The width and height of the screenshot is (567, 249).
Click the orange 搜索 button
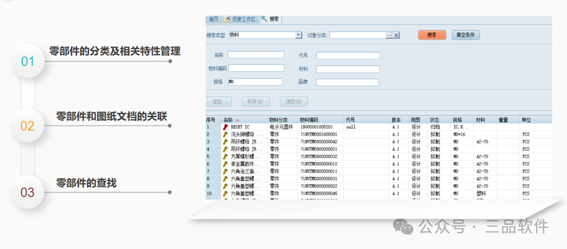(432, 35)
